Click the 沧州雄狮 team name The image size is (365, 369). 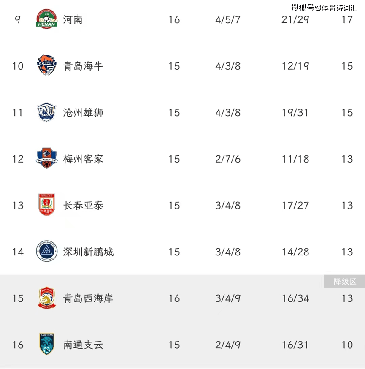coord(83,112)
